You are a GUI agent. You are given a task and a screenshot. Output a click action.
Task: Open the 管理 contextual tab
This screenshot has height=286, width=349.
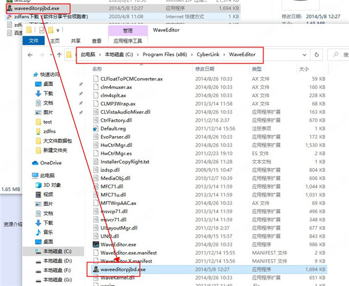128,31
